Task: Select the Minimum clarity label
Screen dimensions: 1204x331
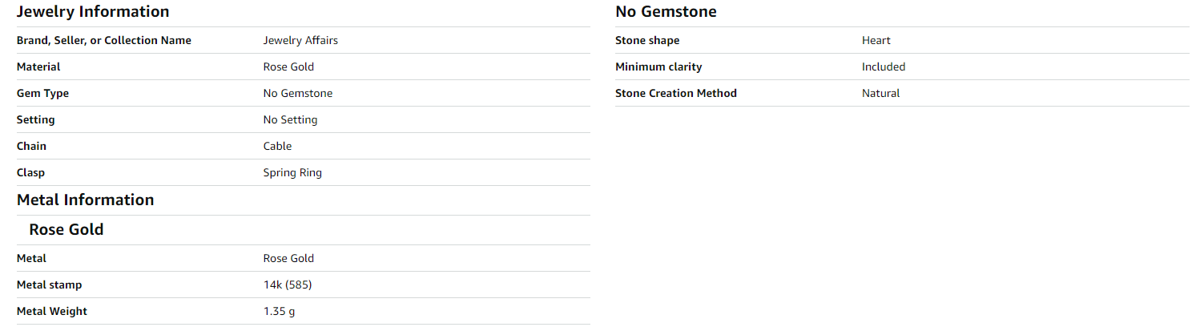Action: click(x=658, y=67)
